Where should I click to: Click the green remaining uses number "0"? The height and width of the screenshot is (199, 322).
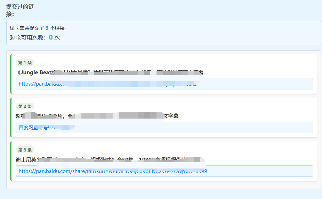click(x=51, y=37)
